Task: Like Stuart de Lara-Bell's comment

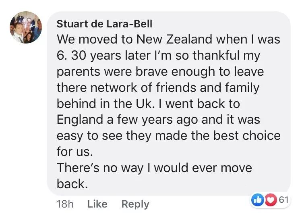Action: click(97, 204)
